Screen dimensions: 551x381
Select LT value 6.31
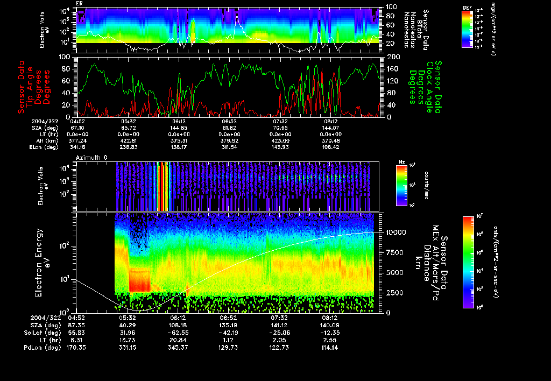click(x=76, y=340)
